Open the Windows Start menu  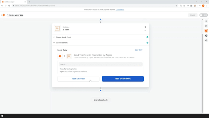2,116
